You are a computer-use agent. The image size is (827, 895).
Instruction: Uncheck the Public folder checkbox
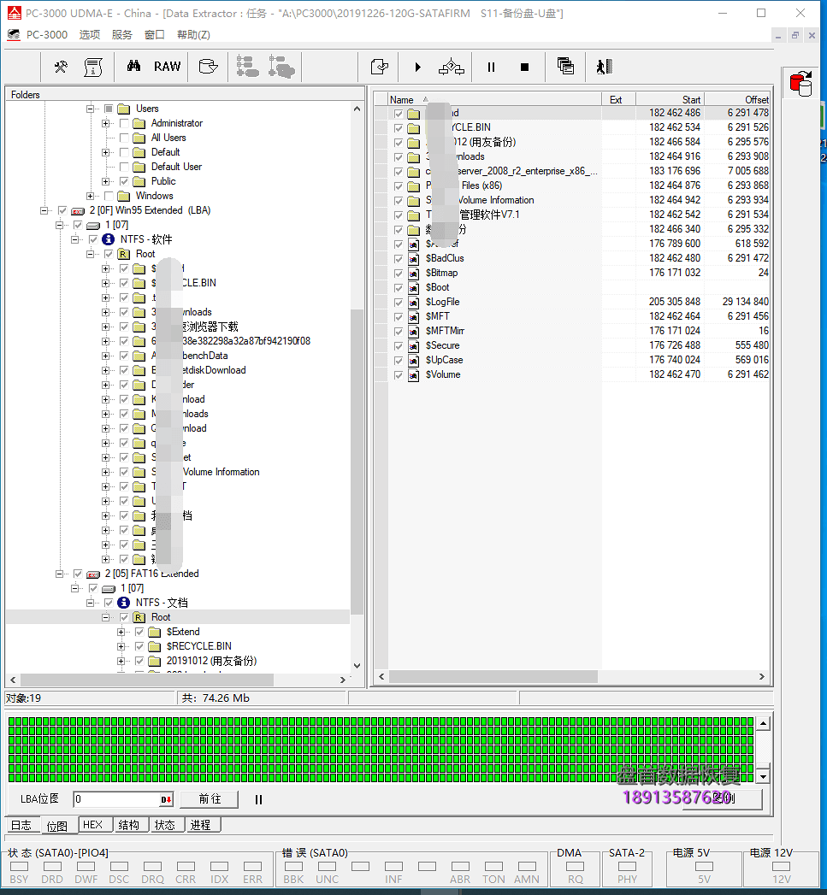pyautogui.click(x=124, y=181)
